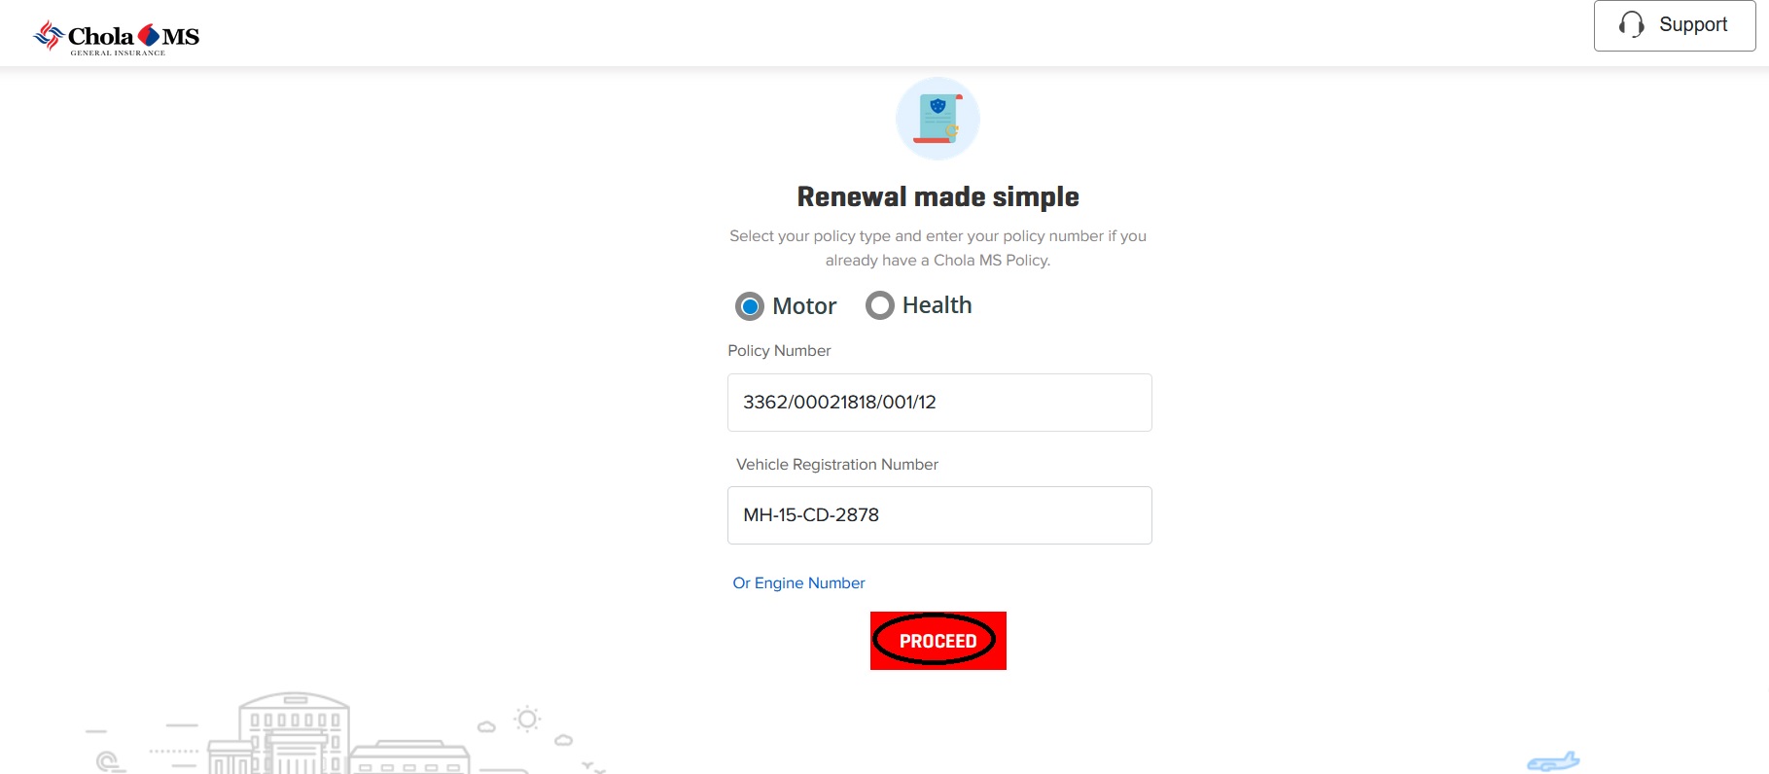Click the Policy Number label
1769x774 pixels.
point(779,350)
